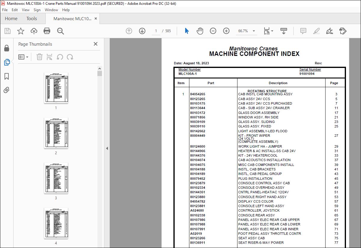The height and width of the screenshot is (248, 361).
Task: Click SEAT ASSY CAB description
Action: tap(251, 238)
